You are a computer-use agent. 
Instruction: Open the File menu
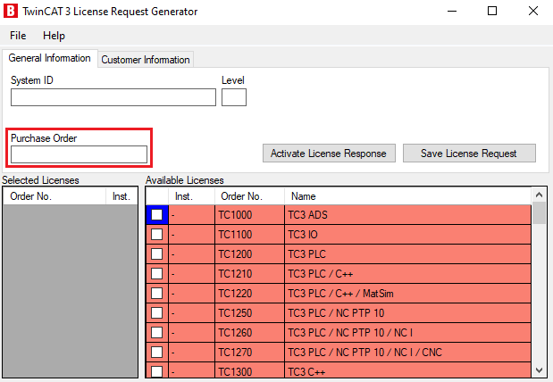[x=18, y=36]
